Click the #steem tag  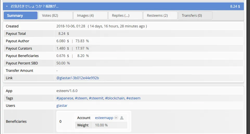pos(81,98)
